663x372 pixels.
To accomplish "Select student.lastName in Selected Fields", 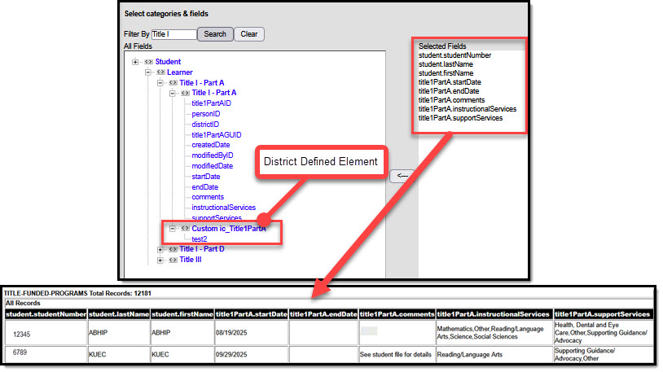I will tap(446, 64).
